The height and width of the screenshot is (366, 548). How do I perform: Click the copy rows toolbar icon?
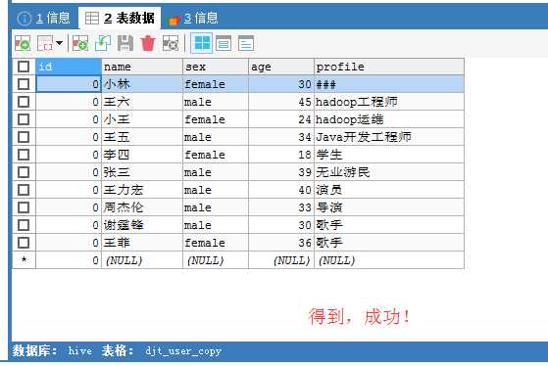(x=45, y=44)
